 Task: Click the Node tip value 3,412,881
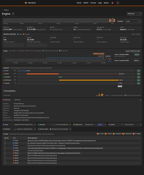(8, 30)
